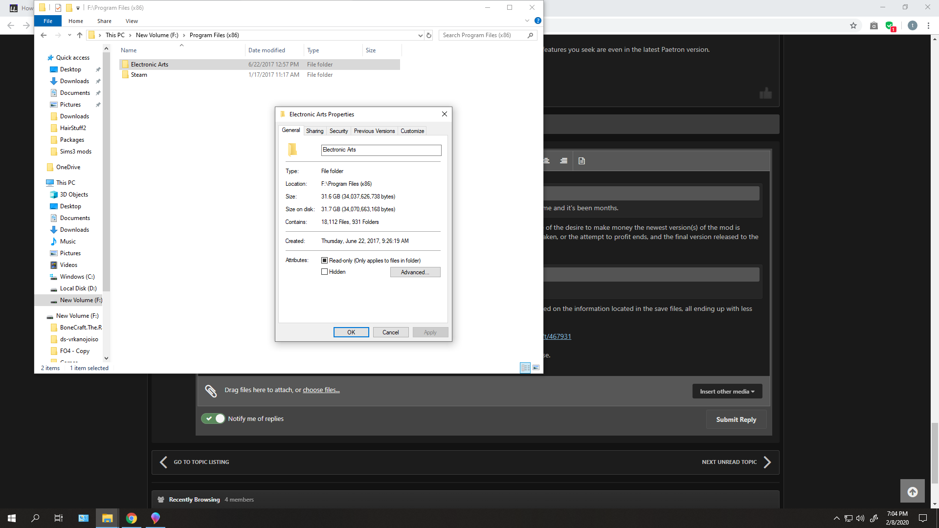Click the Back arrow in File Explorer
Screen dimensions: 939x528
pyautogui.click(x=44, y=35)
